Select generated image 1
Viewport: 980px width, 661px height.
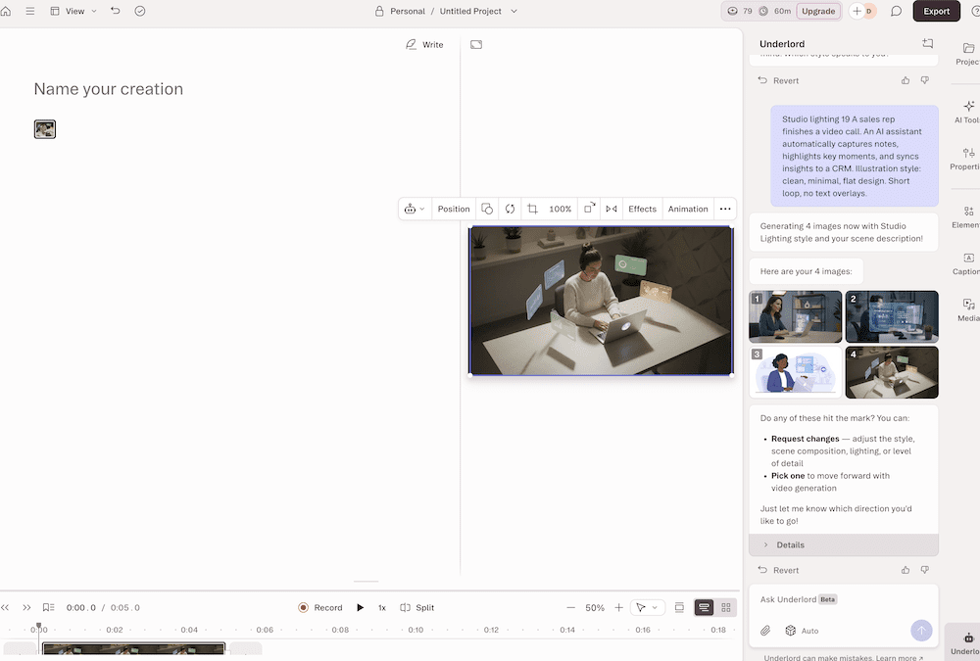pos(795,316)
